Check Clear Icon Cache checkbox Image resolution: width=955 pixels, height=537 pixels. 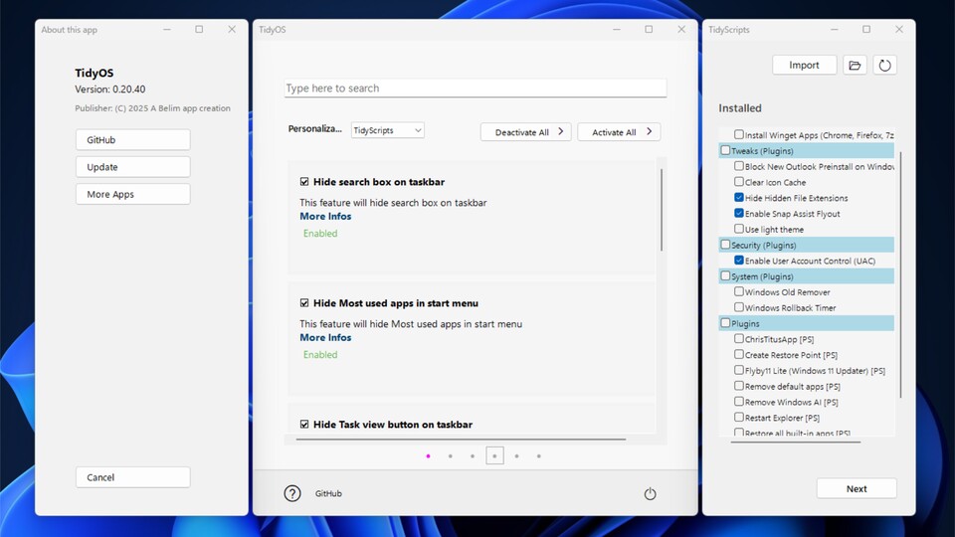[x=739, y=181]
